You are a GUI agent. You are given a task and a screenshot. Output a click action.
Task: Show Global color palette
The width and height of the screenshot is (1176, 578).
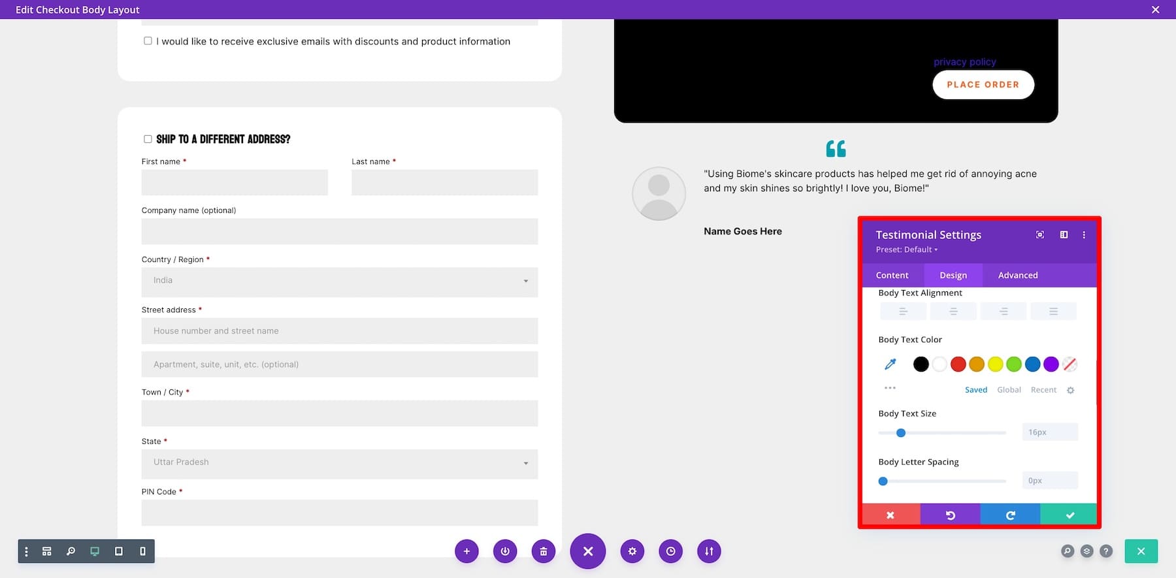tap(1009, 390)
